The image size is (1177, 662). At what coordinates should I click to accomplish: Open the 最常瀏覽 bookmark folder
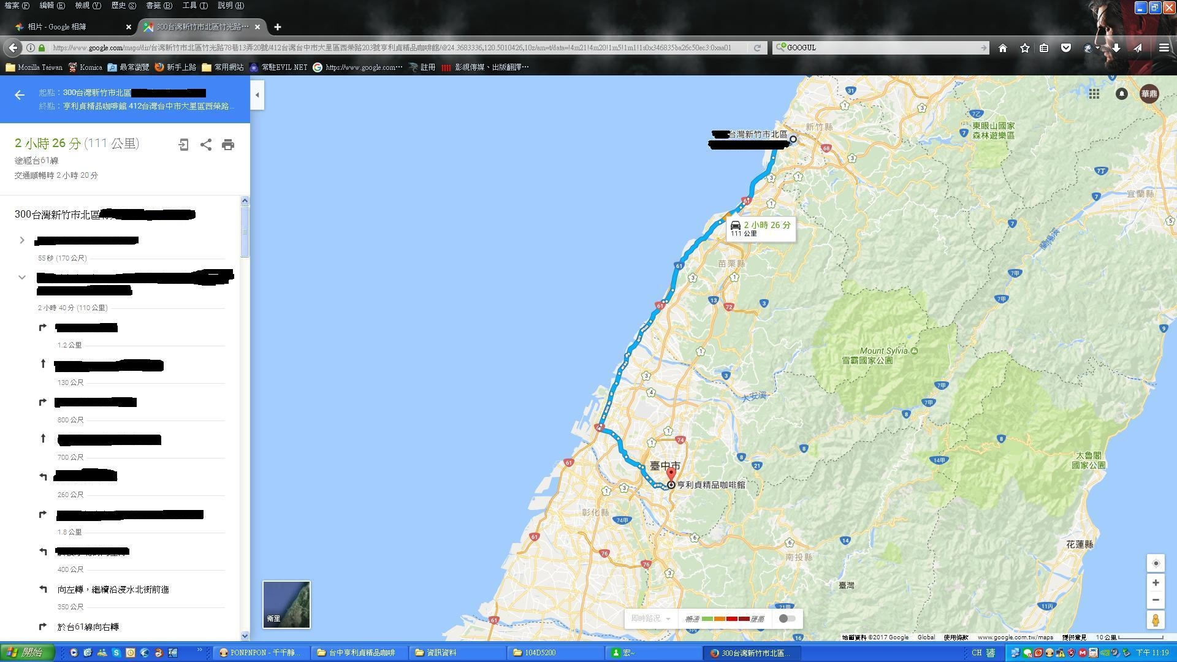point(128,67)
